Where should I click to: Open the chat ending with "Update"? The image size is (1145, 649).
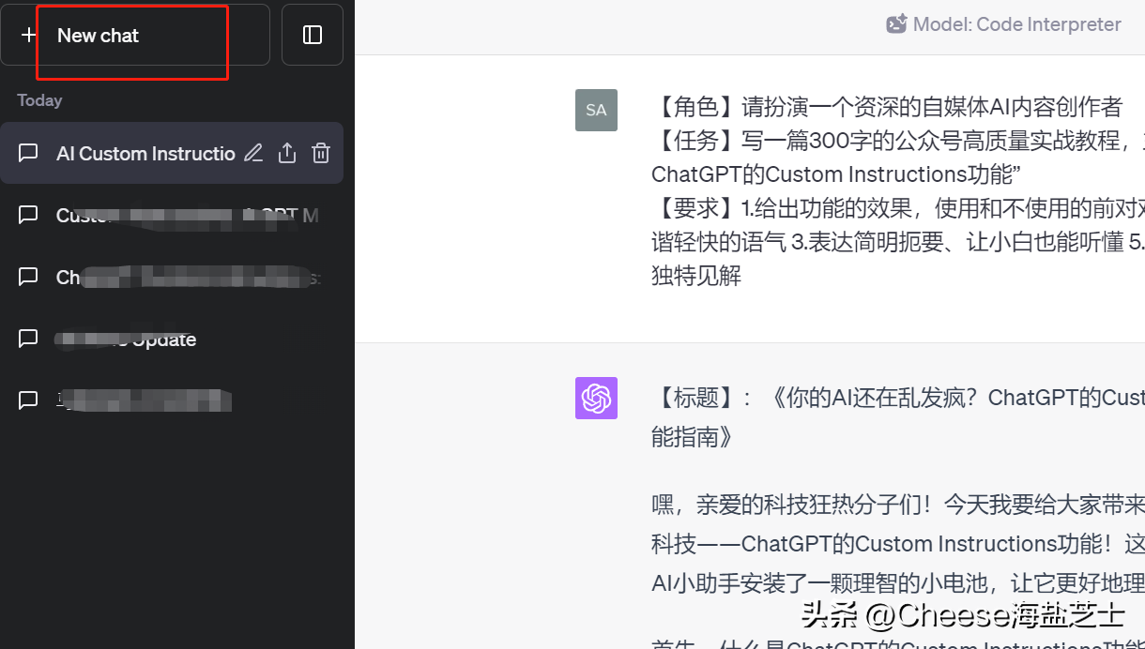[x=172, y=340]
